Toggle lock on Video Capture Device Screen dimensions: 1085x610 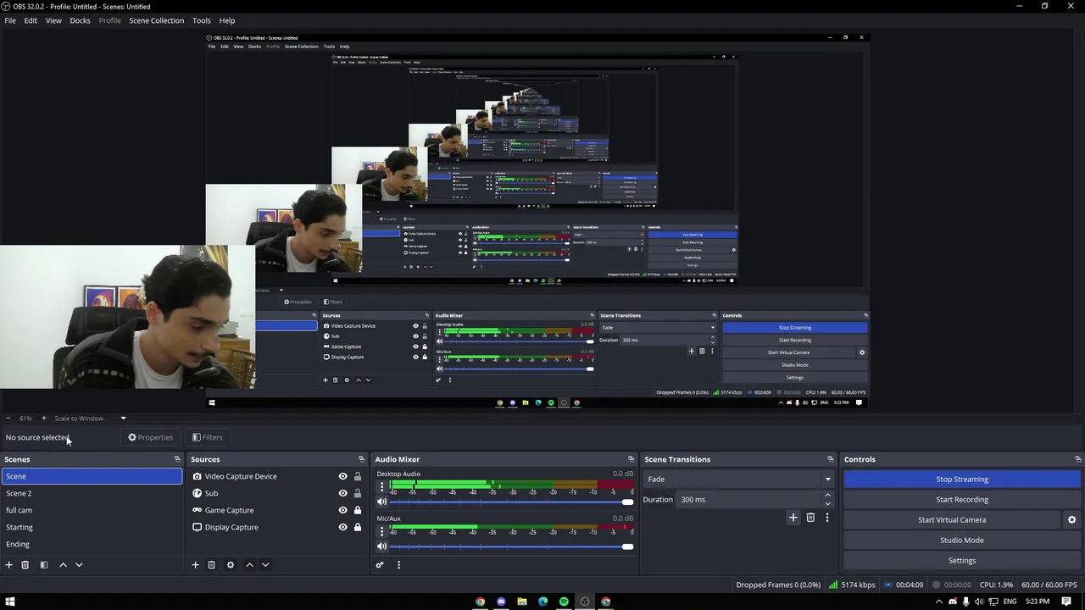click(x=357, y=476)
